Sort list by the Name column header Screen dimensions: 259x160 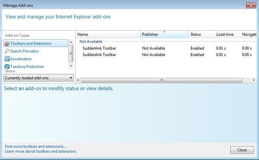tap(108, 35)
